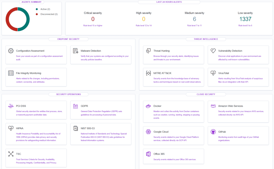The height and width of the screenshot is (169, 274).
Task: Select the Malware Detection icon
Action: click(x=75, y=50)
